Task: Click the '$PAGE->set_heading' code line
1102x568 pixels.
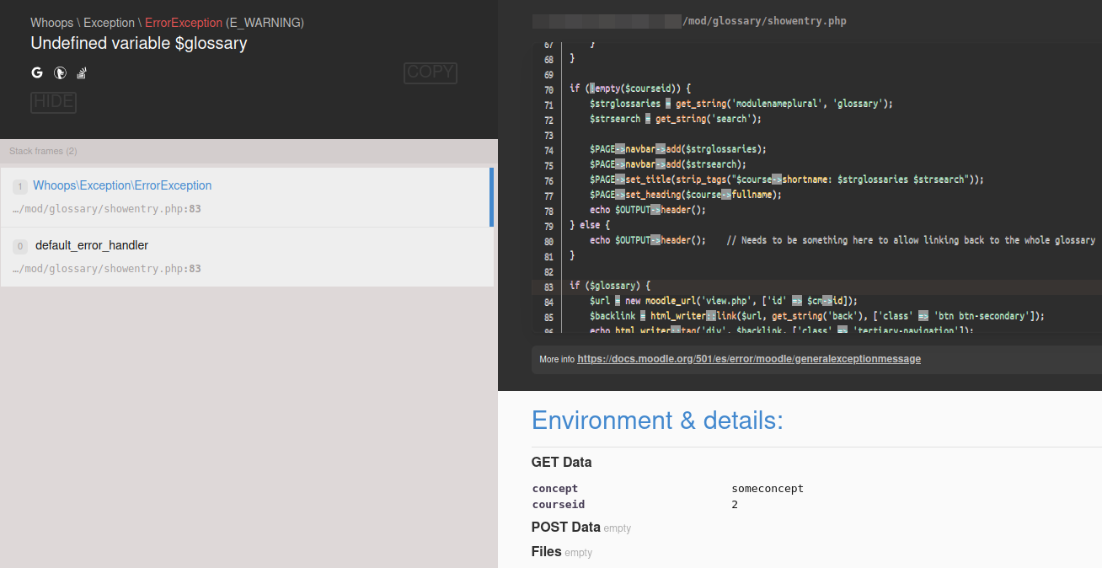Action: [686, 195]
